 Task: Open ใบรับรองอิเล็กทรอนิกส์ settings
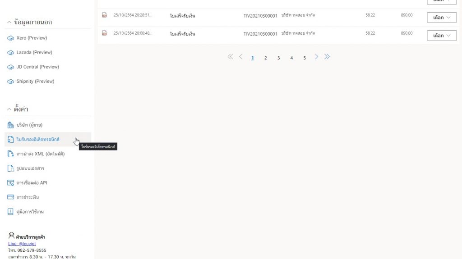tap(48, 139)
